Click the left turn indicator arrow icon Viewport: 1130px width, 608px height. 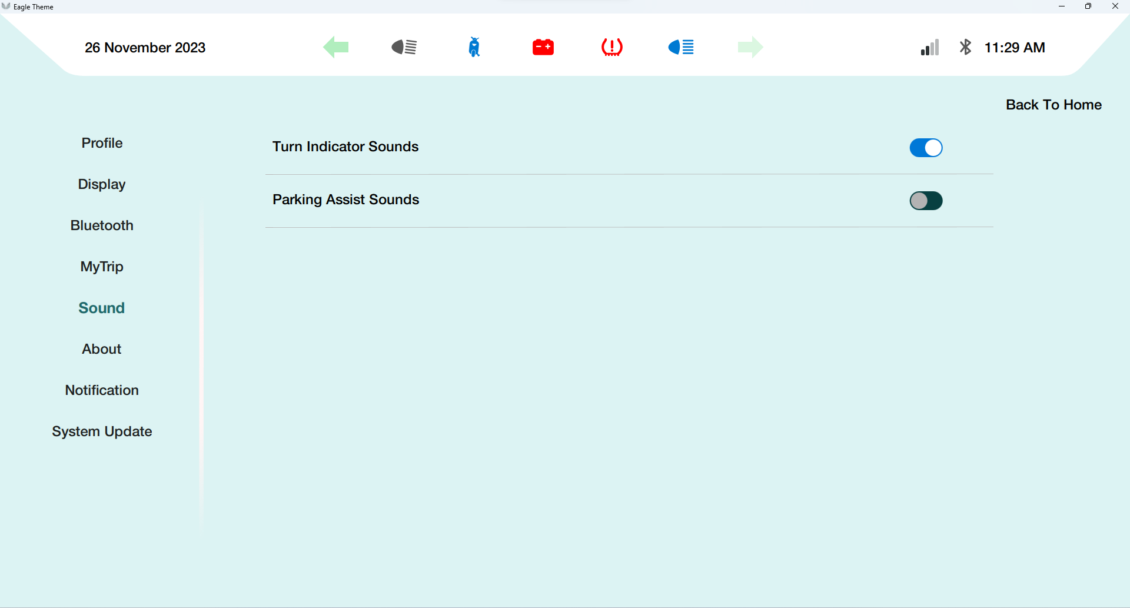tap(336, 47)
